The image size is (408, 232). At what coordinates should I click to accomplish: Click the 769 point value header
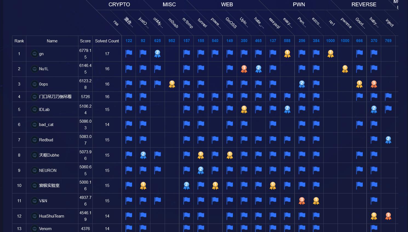pos(388,41)
